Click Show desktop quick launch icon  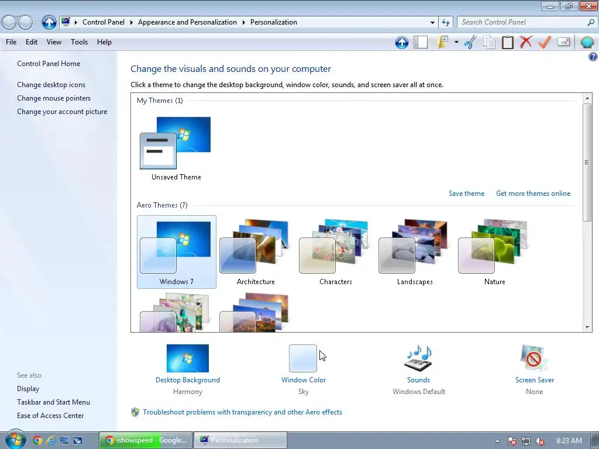click(64, 441)
